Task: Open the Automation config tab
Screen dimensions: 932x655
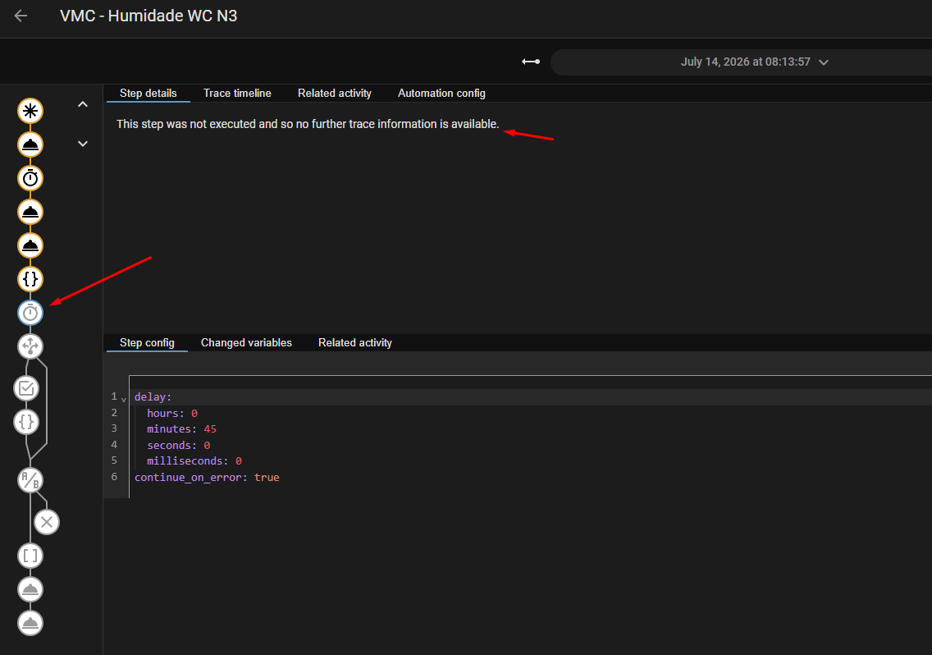Action: tap(441, 94)
